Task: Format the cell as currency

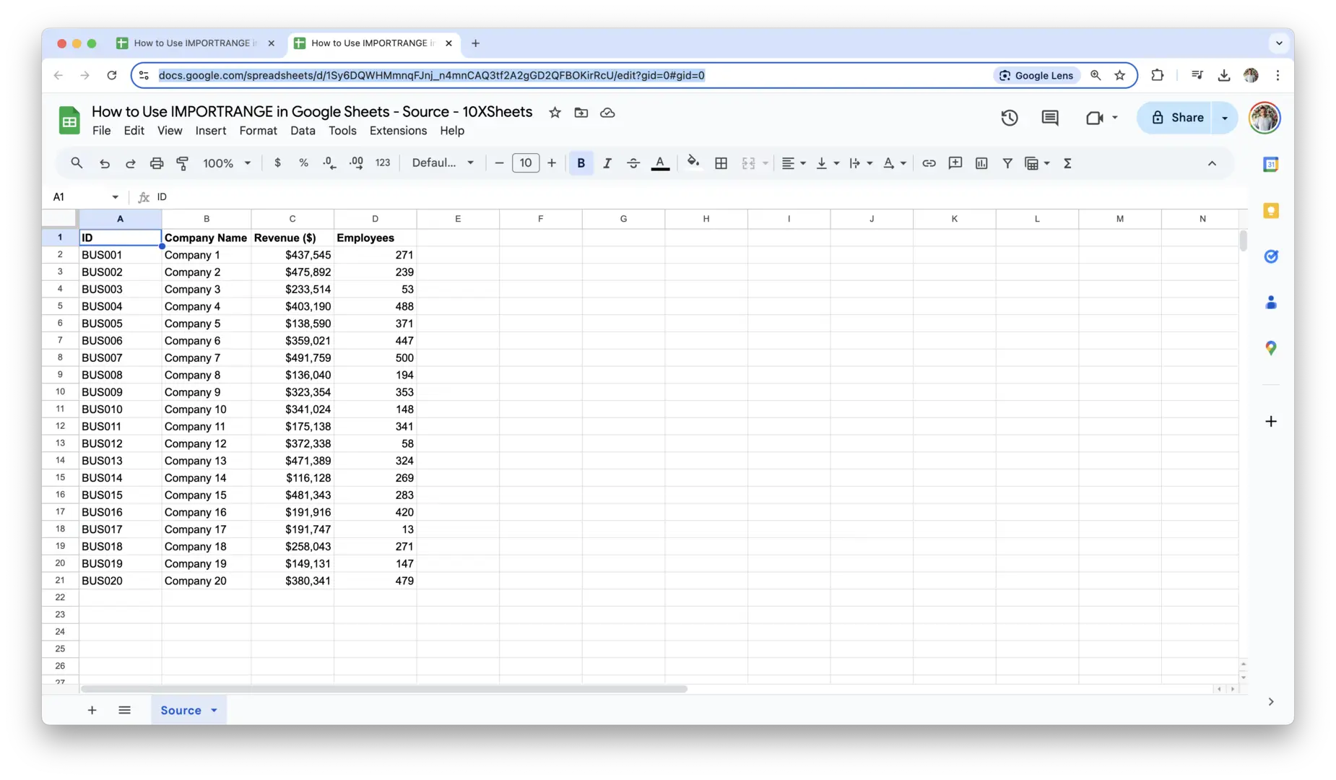Action: pyautogui.click(x=277, y=163)
